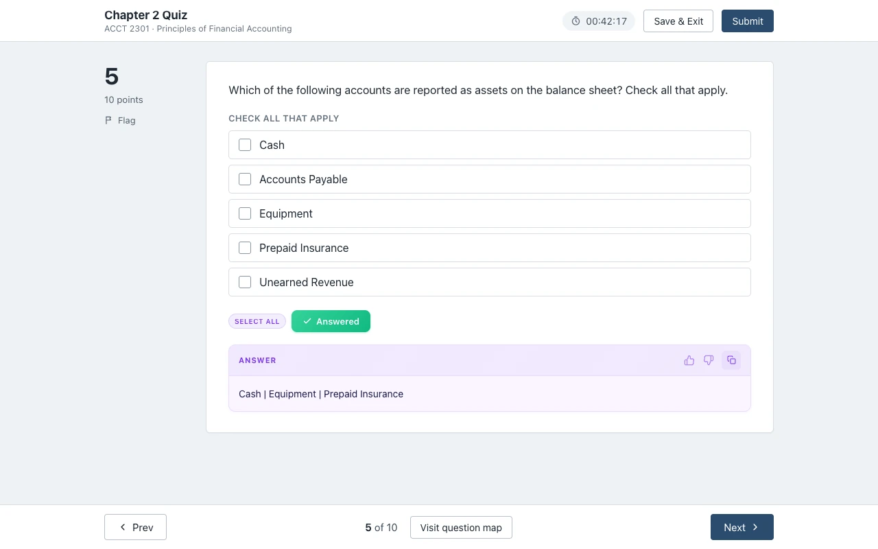Check the Accounts Payable checkbox
Screen dimensions: 878x549
pyautogui.click(x=245, y=179)
